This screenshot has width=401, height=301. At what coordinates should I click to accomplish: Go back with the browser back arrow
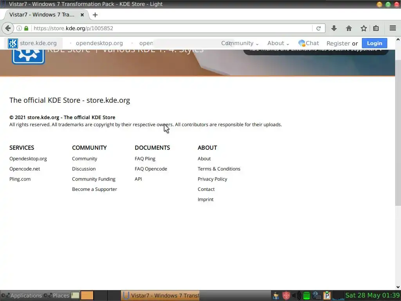pos(8,28)
